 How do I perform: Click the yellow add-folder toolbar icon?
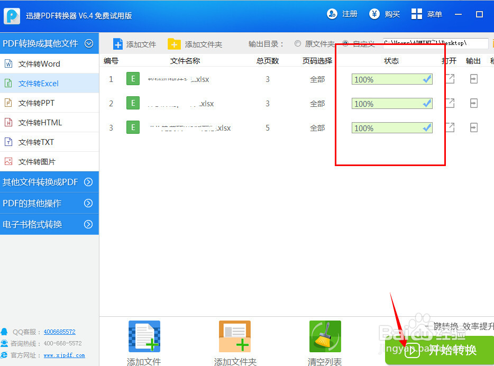tap(174, 44)
